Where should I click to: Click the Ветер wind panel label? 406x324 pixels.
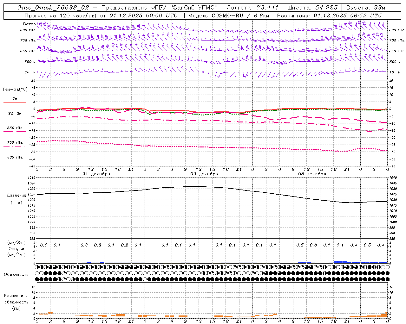click(x=29, y=24)
